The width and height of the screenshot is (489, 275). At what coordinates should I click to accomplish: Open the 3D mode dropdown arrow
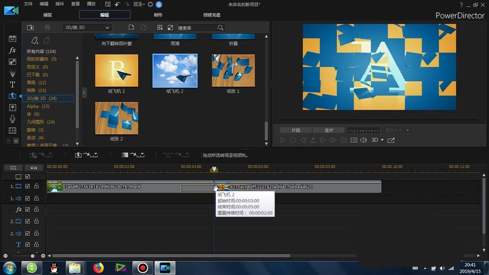(382, 140)
